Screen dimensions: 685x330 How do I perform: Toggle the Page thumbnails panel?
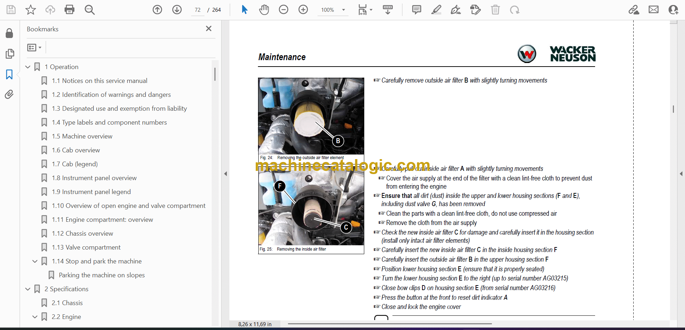point(10,54)
